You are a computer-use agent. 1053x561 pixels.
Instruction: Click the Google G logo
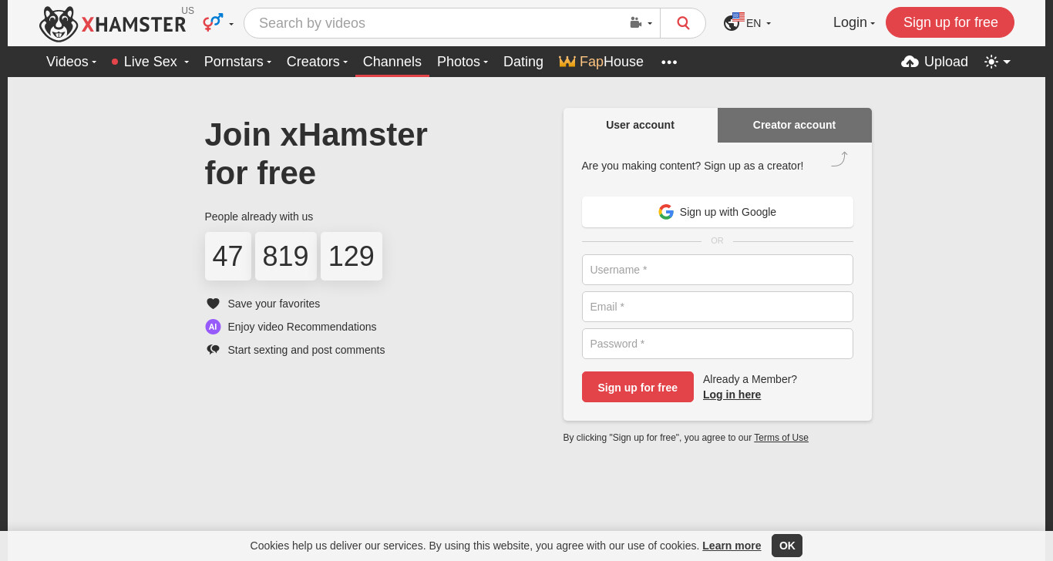click(x=666, y=212)
